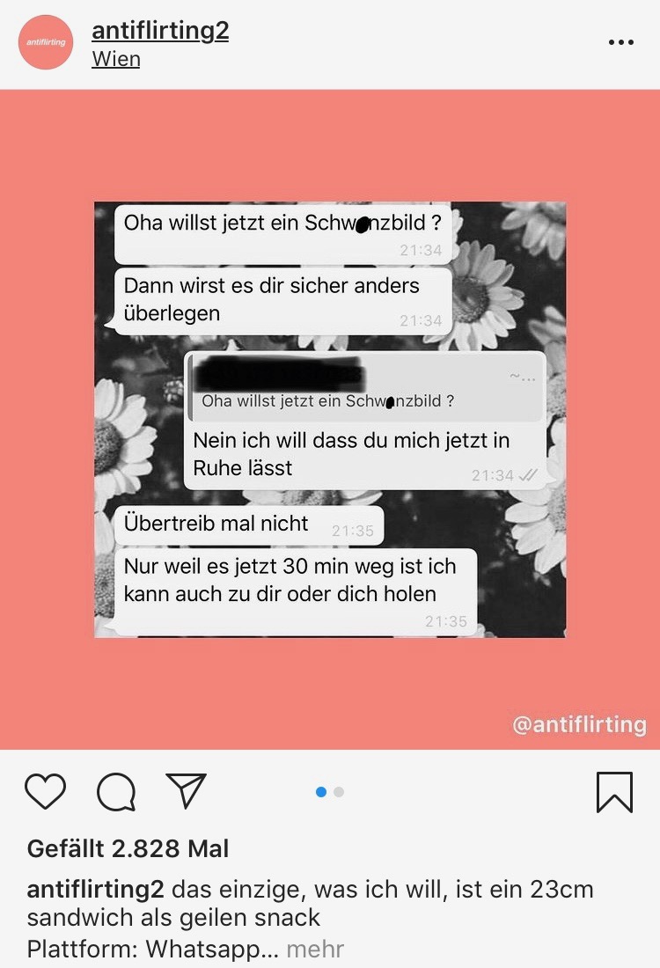View likes list 'Gefällt 2.828 Mal'
Viewport: 660px width, 968px height.
[128, 849]
